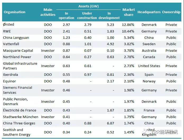Screen dimensions: 184x140
Task: Select the Électricité de France cell
Action: click(x=20, y=110)
